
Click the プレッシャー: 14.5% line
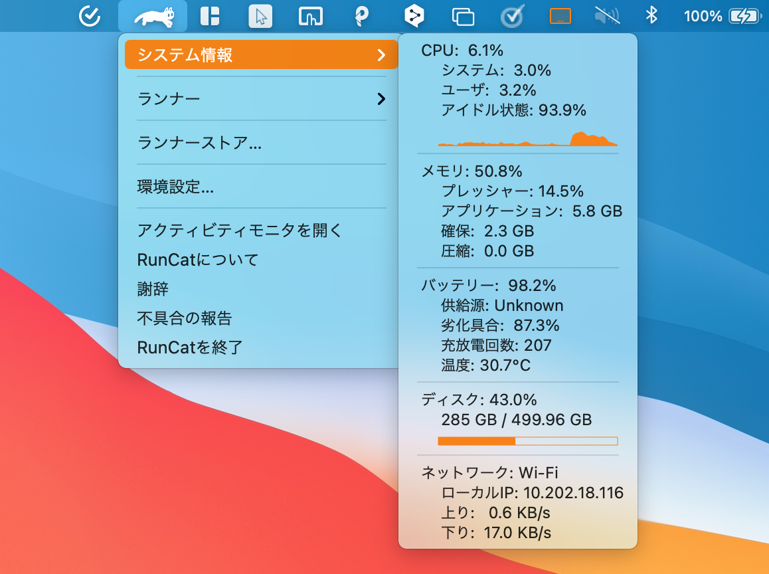tap(512, 191)
